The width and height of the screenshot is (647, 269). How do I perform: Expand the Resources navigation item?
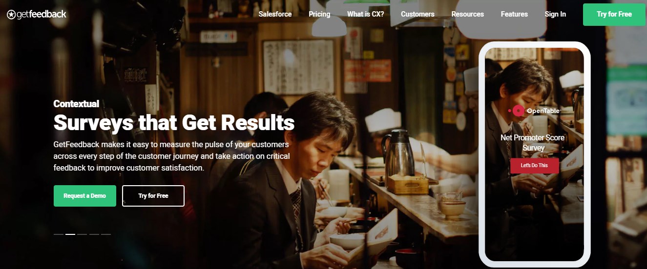point(467,14)
